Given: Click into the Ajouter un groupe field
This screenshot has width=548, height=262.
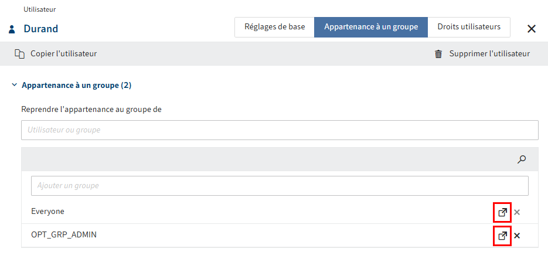Looking at the screenshot, I should pos(280,186).
